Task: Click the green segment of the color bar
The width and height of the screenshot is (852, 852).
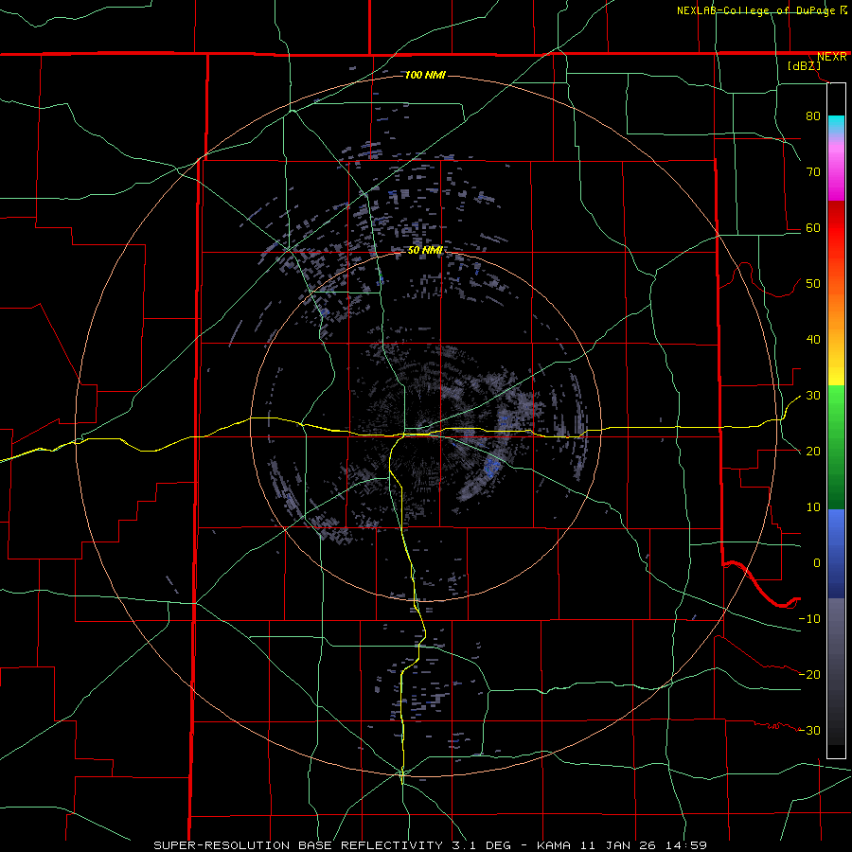Action: point(836,446)
